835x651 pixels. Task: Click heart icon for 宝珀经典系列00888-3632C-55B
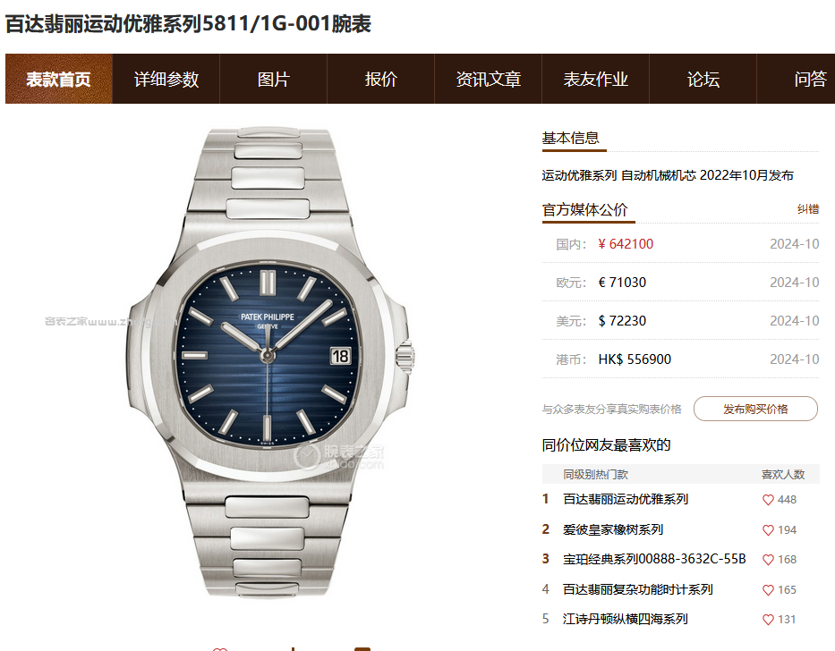click(768, 560)
